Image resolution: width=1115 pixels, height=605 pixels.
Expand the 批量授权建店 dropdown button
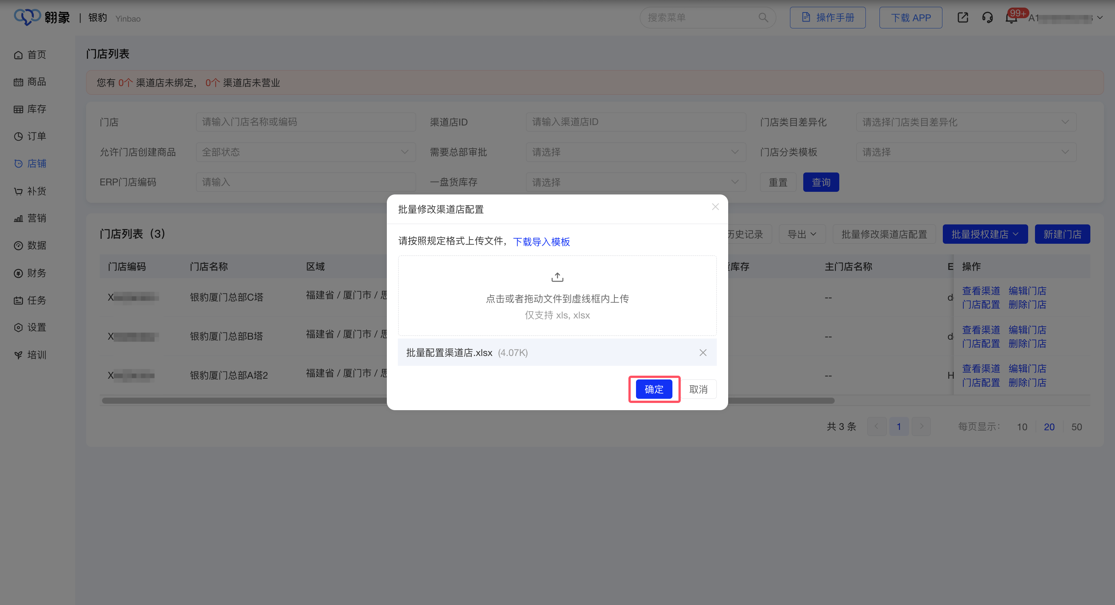pyautogui.click(x=986, y=234)
